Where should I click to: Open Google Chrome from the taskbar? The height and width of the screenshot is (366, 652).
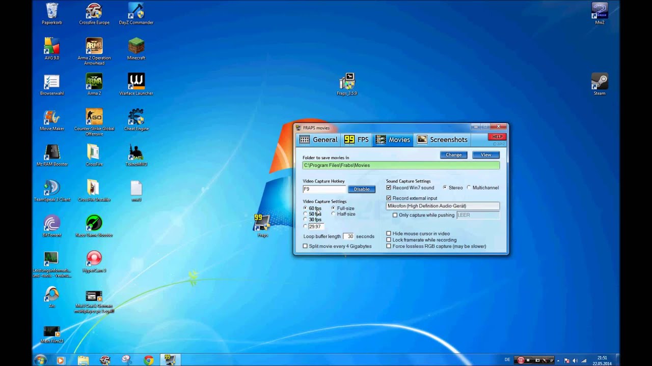149,360
